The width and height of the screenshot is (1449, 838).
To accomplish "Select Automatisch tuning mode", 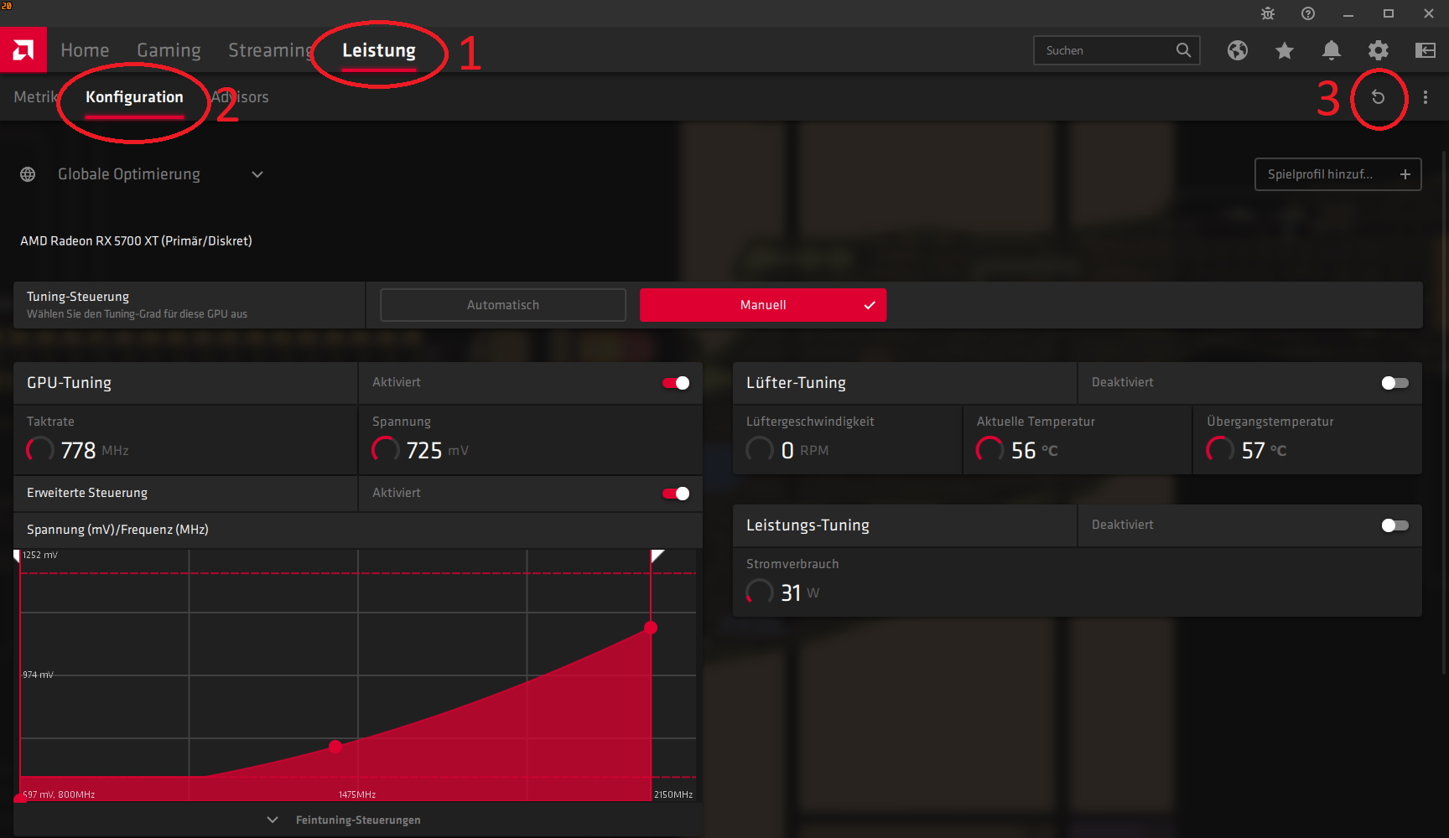I will [x=503, y=305].
